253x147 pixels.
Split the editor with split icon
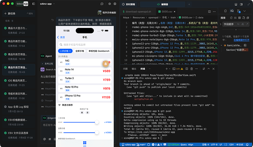pyautogui.click(x=209, y=12)
